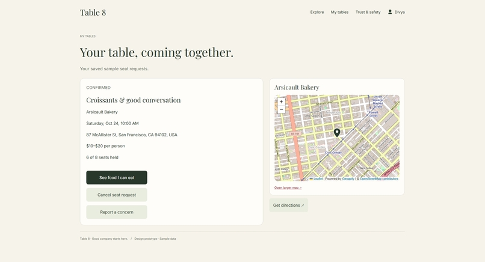Click the CONFIRMED status label
This screenshot has height=262, width=485.
coord(98,88)
